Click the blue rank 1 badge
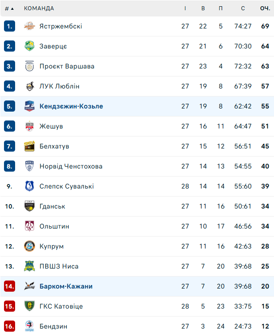274x333 pixels. 9,26
